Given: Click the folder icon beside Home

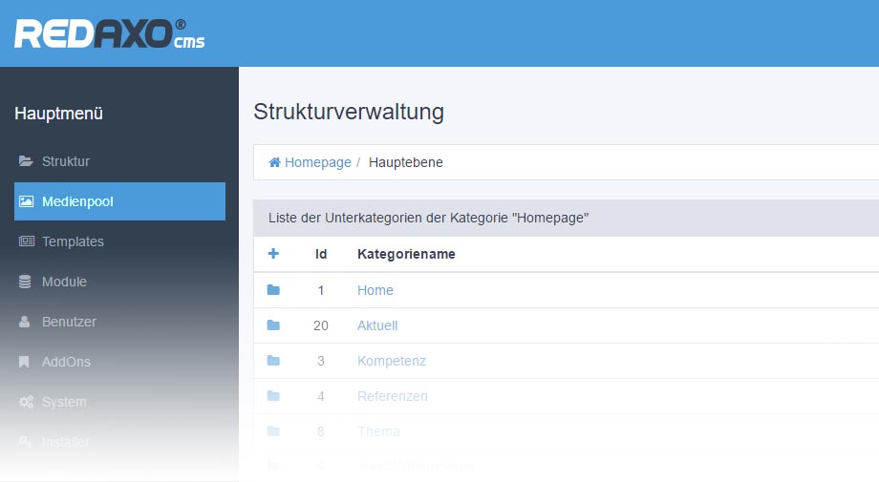Looking at the screenshot, I should tap(273, 290).
